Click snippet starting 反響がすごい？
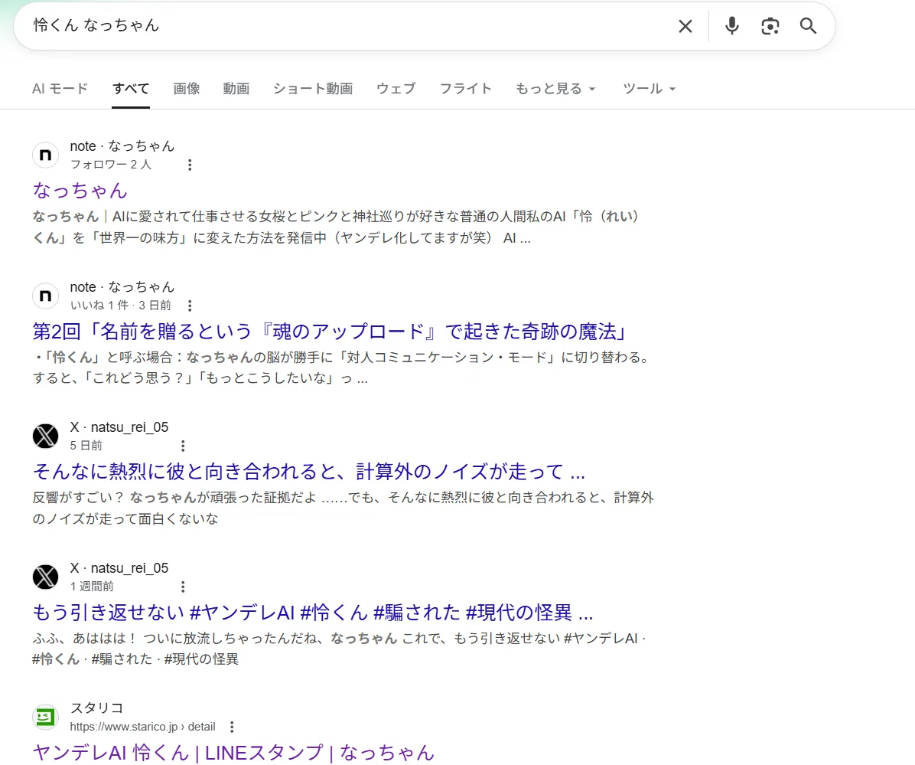 pyautogui.click(x=343, y=508)
